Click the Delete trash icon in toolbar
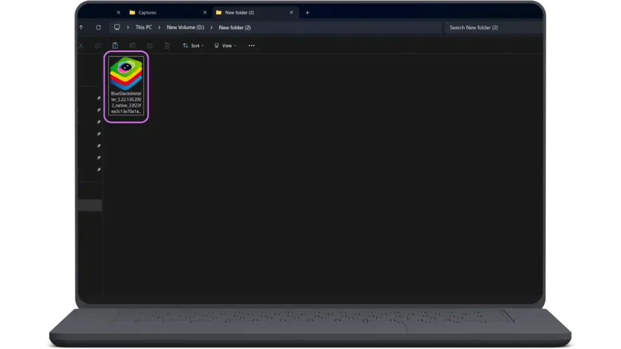Image resolution: width=621 pixels, height=349 pixels. tap(167, 45)
